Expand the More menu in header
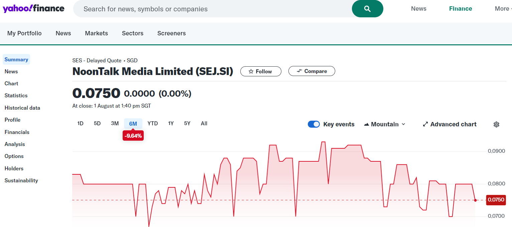The width and height of the screenshot is (512, 227). point(503,9)
